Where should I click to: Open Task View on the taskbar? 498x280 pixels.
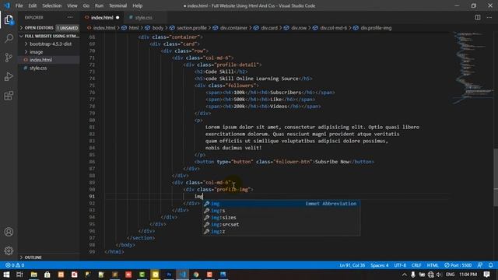click(19, 275)
